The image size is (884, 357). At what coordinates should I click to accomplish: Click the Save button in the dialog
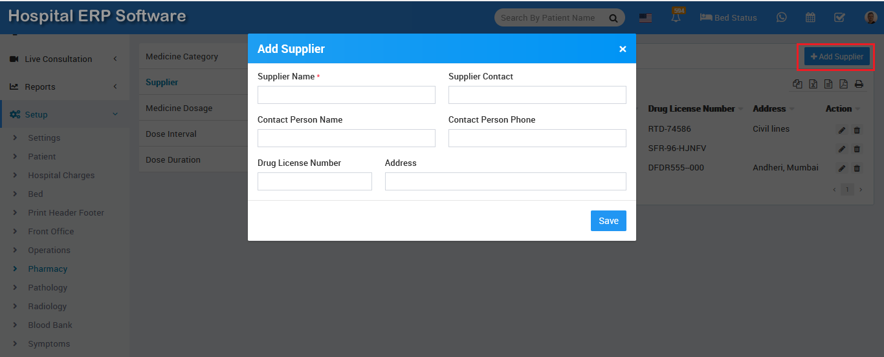608,221
